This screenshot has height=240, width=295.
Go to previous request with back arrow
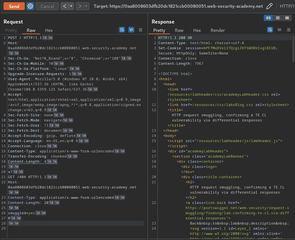[65, 6]
